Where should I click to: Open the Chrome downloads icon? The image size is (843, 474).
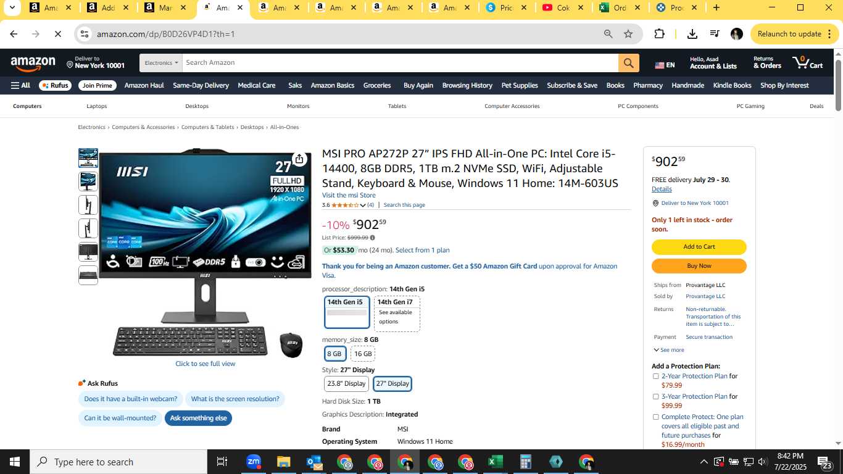tap(692, 34)
